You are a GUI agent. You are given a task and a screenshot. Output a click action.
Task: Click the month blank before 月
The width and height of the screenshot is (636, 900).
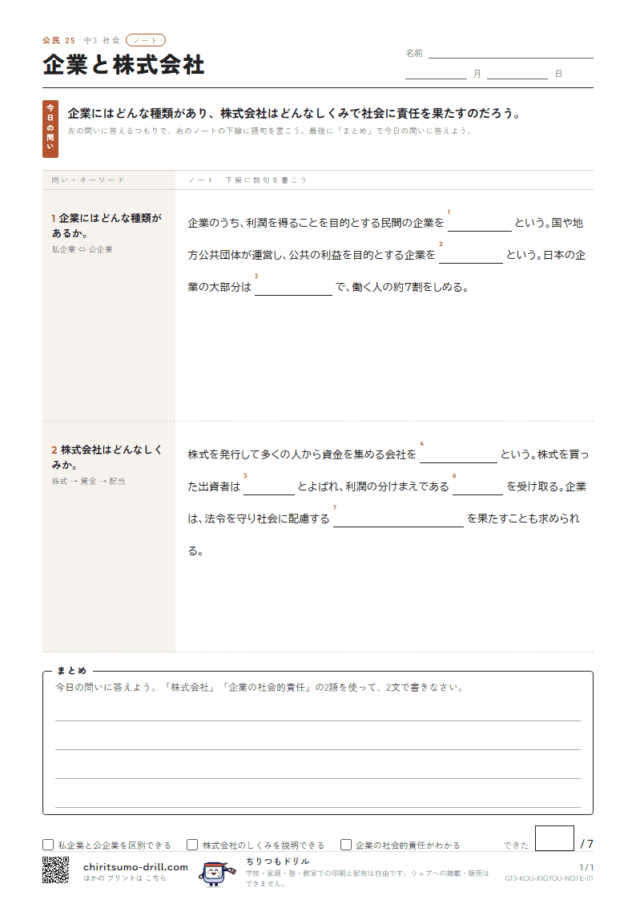(x=436, y=74)
